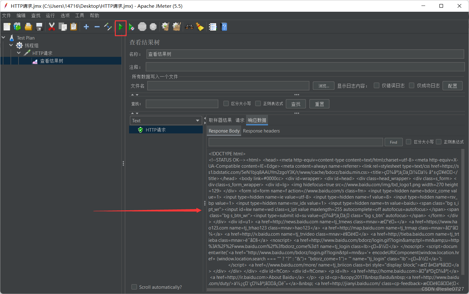
Task: Shut down test threads icon
Action: tap(153, 27)
